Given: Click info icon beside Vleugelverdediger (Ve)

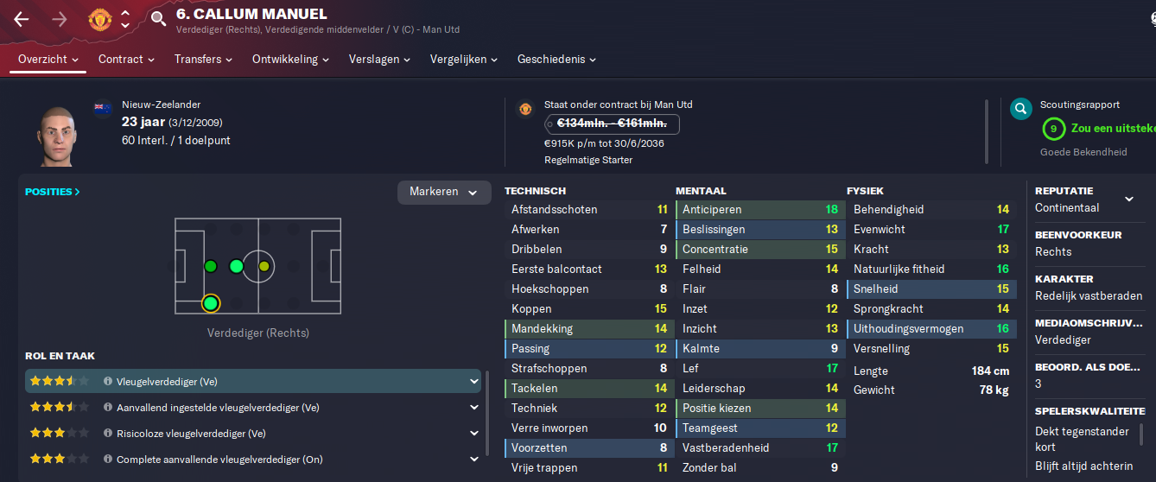Looking at the screenshot, I should click(108, 381).
